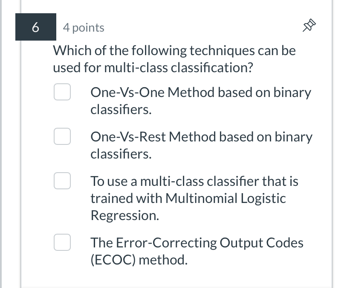Click the Error-Correcting Output Codes answer text
Viewport: 353px width, 288px height.
click(x=196, y=251)
